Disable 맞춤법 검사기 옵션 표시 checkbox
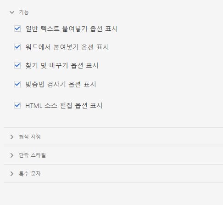Image resolution: width=223 pixels, height=205 pixels. point(17,84)
